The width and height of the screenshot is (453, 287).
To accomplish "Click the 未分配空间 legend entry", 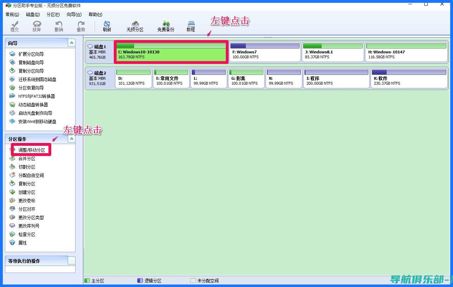I will coord(205,281).
